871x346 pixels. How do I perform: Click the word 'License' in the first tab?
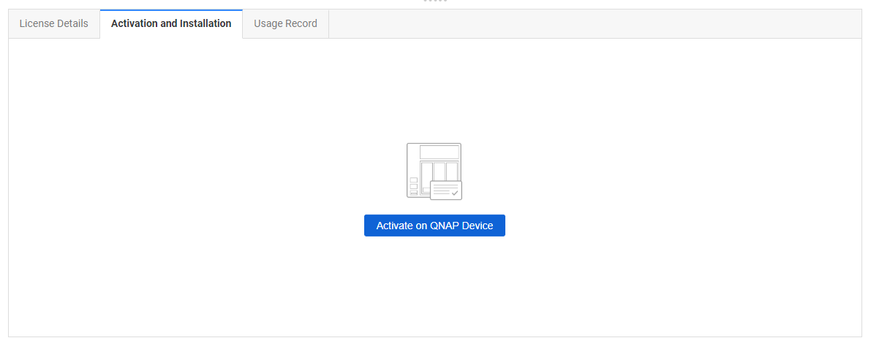click(36, 23)
